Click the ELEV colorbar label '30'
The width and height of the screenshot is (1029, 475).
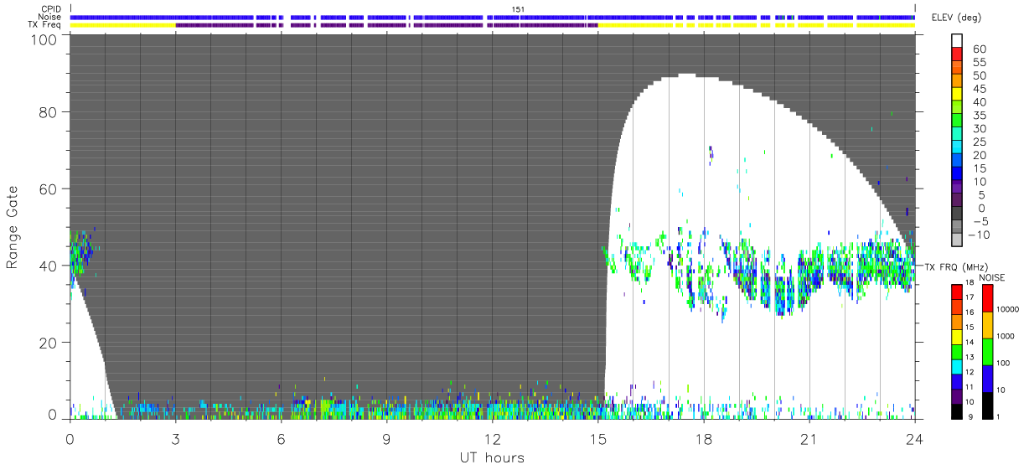(x=980, y=129)
